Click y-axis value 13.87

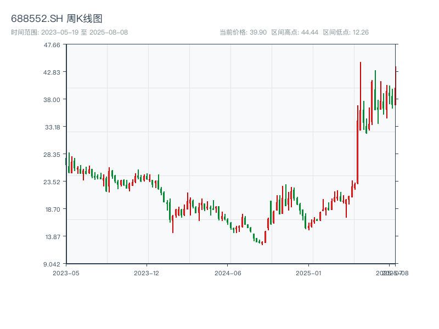tap(53, 237)
